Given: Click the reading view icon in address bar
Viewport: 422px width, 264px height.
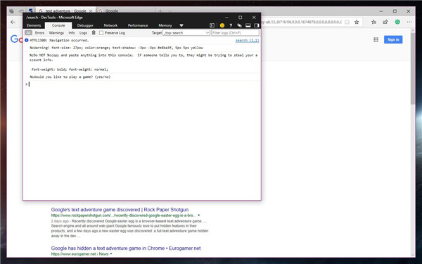Looking at the screenshot, I should point(347,22).
